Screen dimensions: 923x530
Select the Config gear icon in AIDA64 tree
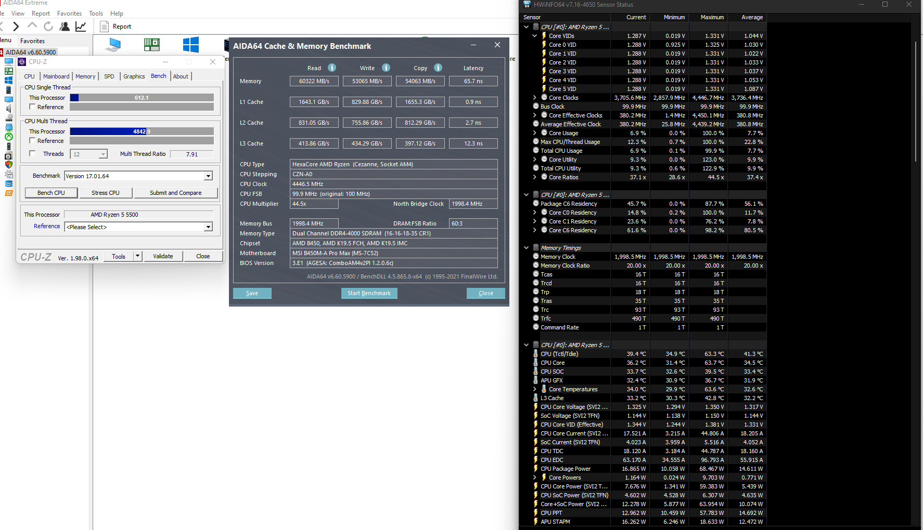tap(9, 174)
